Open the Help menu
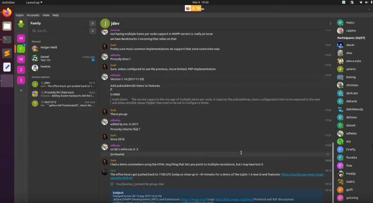 55,15
